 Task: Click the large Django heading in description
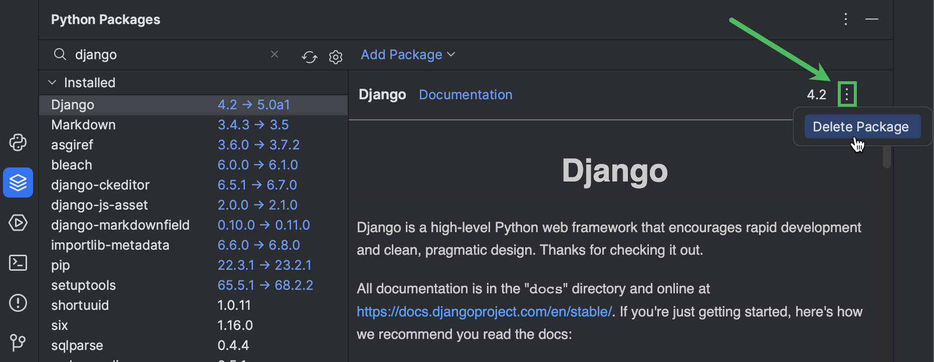(x=615, y=171)
